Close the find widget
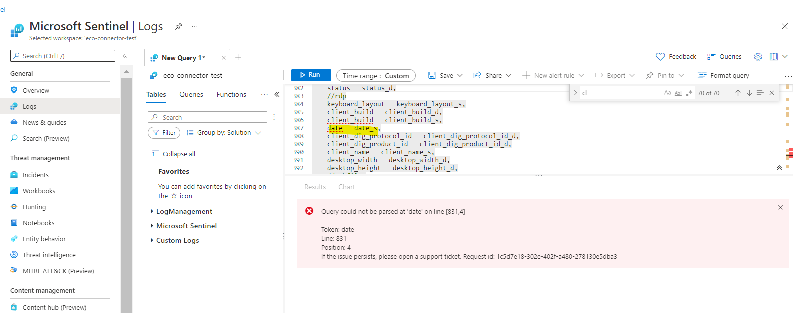 pos(772,93)
